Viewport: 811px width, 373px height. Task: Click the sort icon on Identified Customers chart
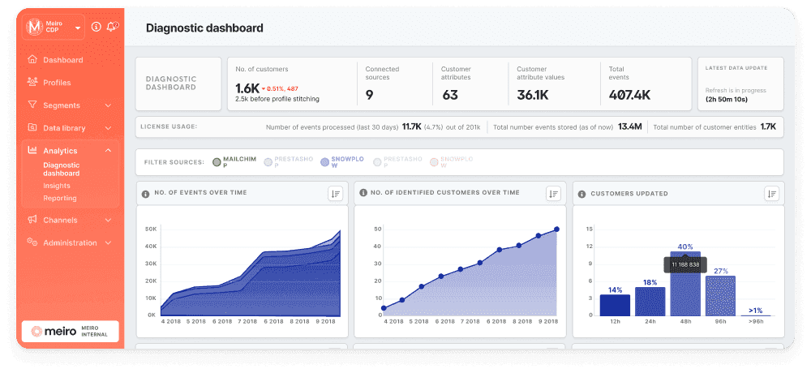(553, 193)
